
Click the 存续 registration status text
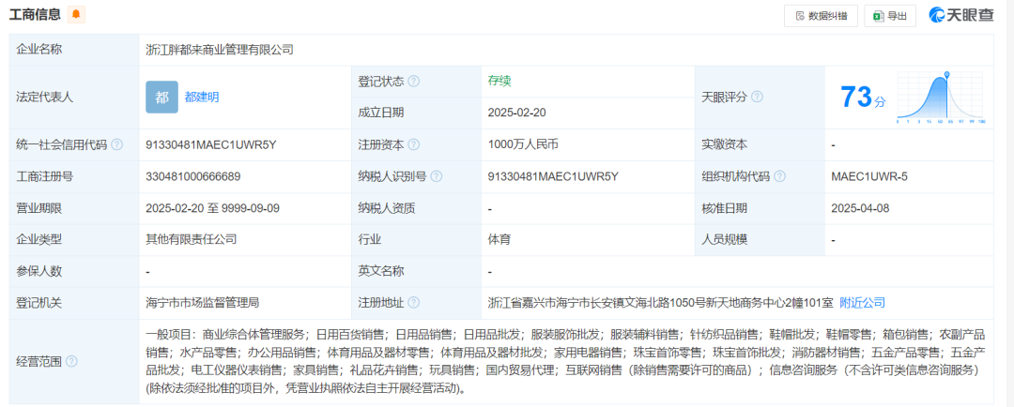[x=499, y=81]
